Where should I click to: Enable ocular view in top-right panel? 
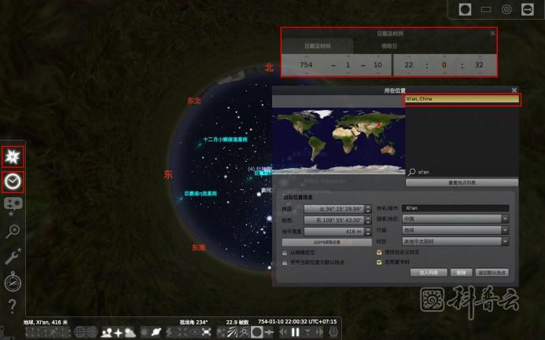click(x=465, y=9)
